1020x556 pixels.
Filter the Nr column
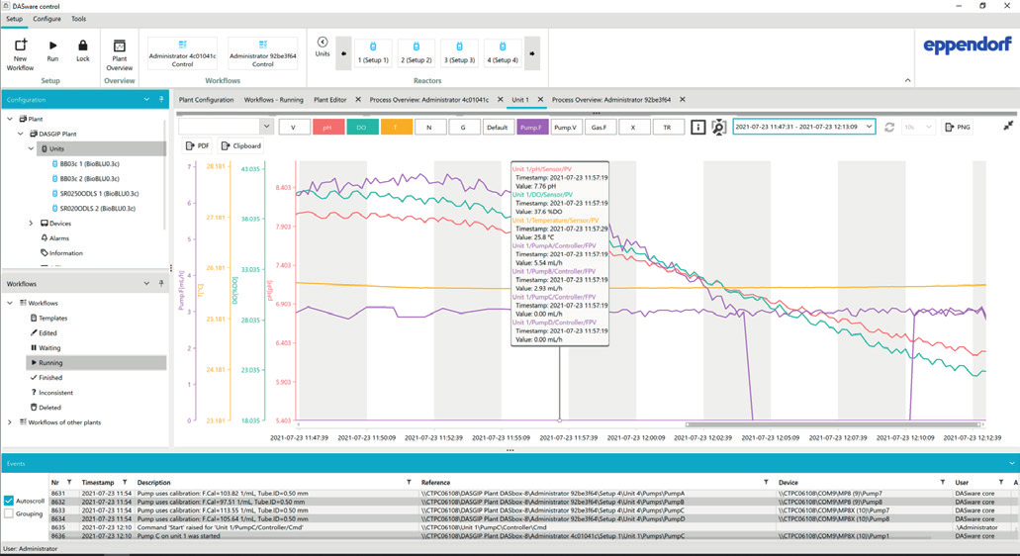(x=69, y=483)
